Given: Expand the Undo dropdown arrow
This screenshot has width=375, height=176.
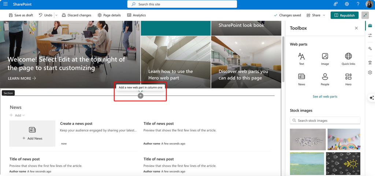Looking at the screenshot, I should tap(56, 15).
